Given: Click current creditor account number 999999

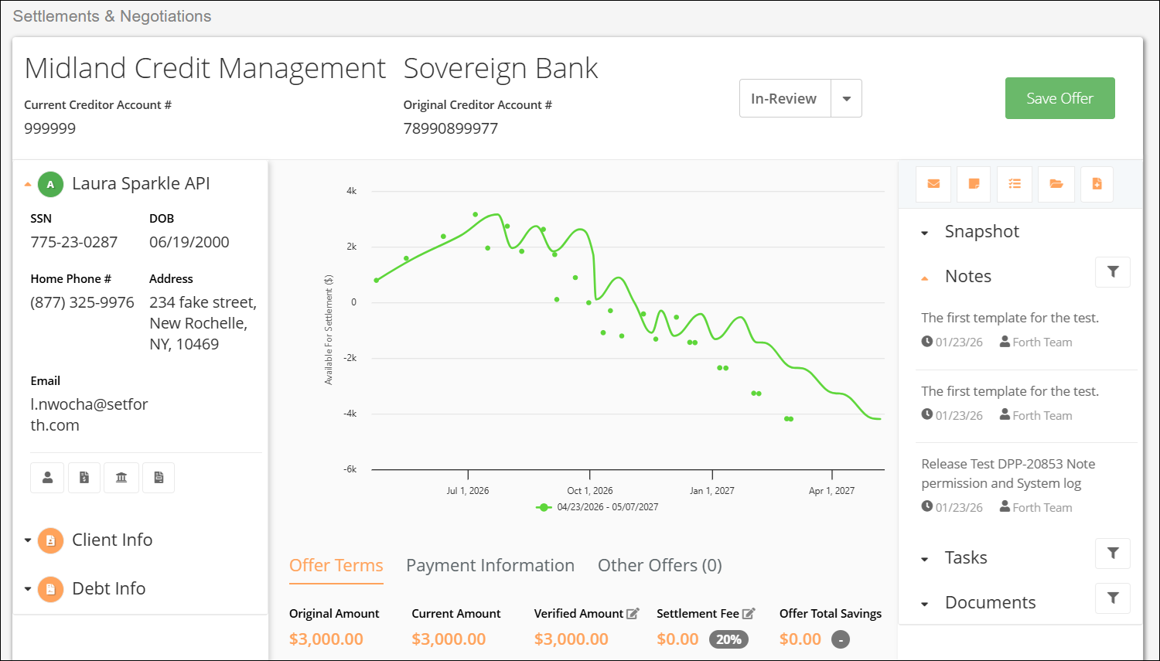Looking at the screenshot, I should [50, 128].
